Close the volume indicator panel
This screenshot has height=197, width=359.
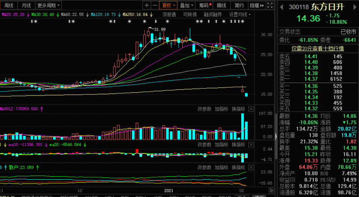pos(251,109)
